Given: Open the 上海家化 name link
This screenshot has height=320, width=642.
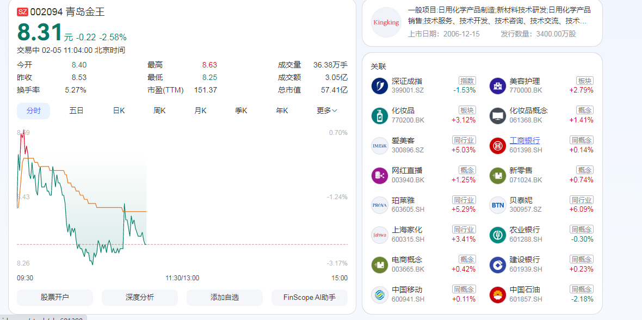Looking at the screenshot, I should coord(407,230).
